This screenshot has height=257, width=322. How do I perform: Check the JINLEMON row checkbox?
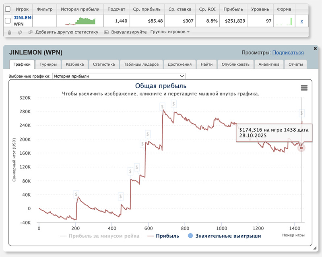[8, 21]
